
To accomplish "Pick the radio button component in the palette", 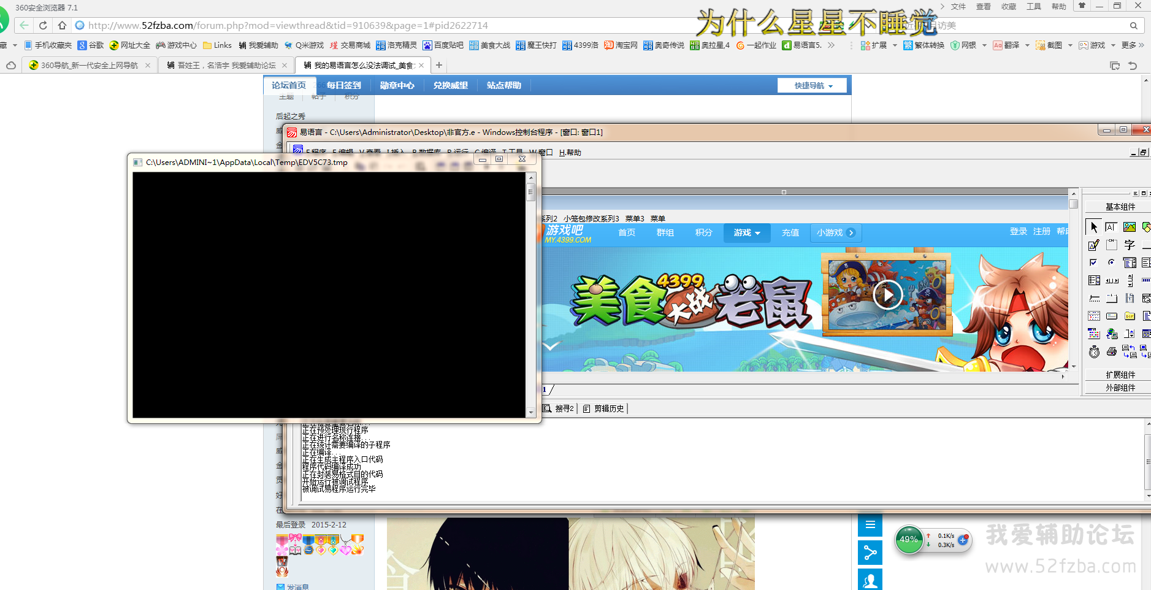I will 1111,262.
